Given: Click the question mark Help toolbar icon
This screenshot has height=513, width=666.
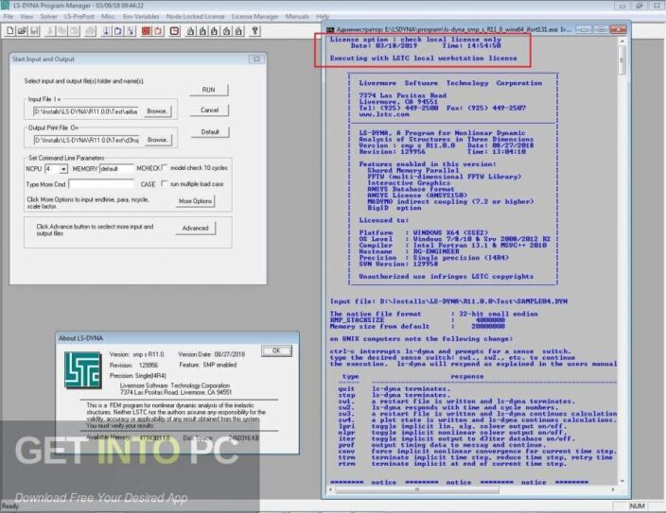Looking at the screenshot, I should [x=255, y=30].
